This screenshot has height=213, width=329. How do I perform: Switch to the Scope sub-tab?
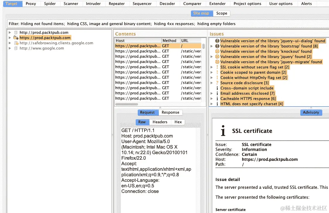click(x=222, y=13)
